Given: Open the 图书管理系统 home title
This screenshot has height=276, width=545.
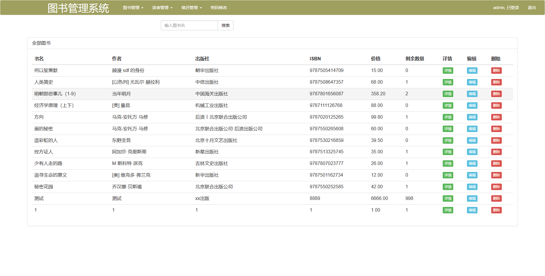Looking at the screenshot, I should point(78,8).
